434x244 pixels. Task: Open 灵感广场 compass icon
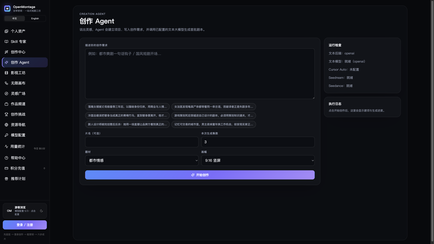click(x=6, y=94)
